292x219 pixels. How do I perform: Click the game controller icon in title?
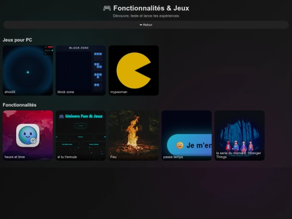tap(107, 8)
